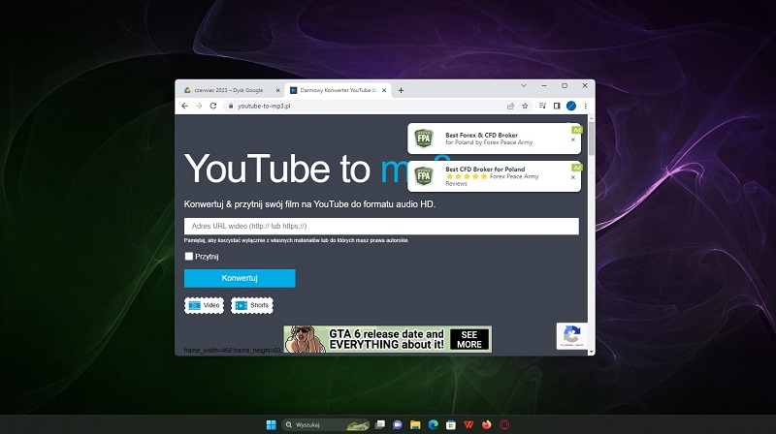This screenshot has width=776, height=434.
Task: Dismiss the Best Forex & CFD Broker ad
Action: [x=573, y=139]
